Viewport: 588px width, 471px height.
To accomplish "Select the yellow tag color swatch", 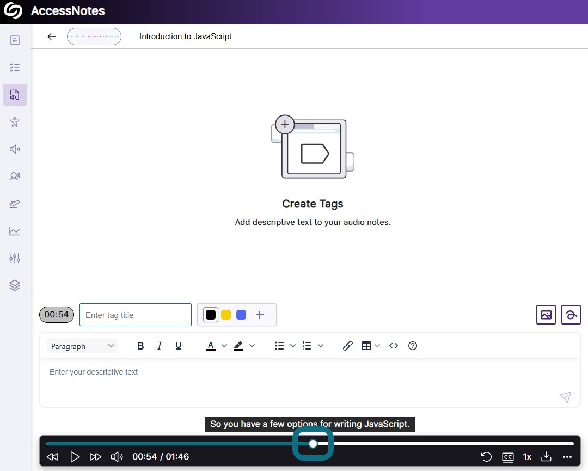I will [x=226, y=315].
